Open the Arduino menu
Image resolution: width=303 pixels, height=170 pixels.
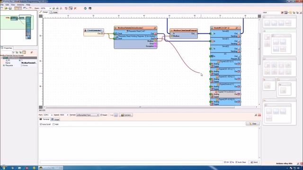click(x=21, y=5)
